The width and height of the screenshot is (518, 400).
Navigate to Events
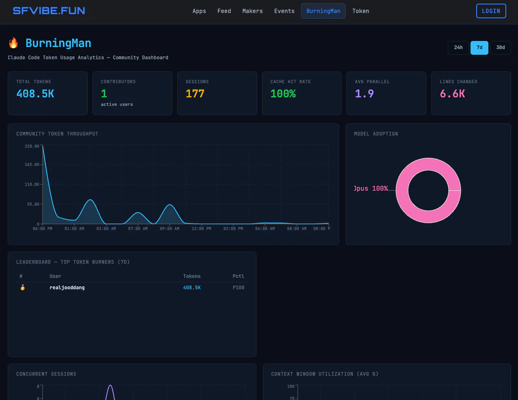pyautogui.click(x=284, y=11)
